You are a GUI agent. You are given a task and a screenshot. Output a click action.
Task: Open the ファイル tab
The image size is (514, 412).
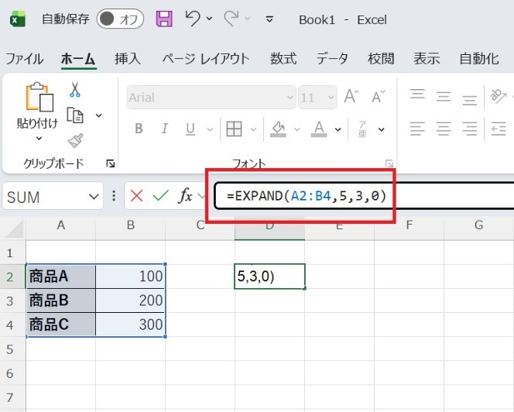(x=25, y=59)
